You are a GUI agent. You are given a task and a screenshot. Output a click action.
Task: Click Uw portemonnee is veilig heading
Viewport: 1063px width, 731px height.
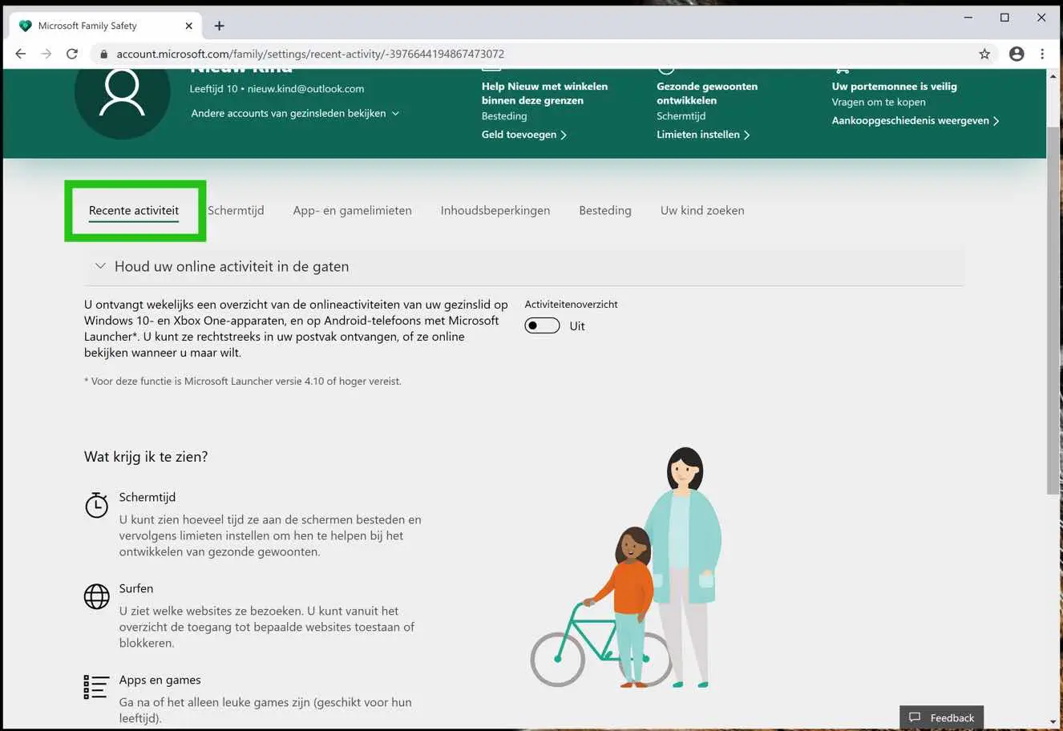tap(895, 87)
